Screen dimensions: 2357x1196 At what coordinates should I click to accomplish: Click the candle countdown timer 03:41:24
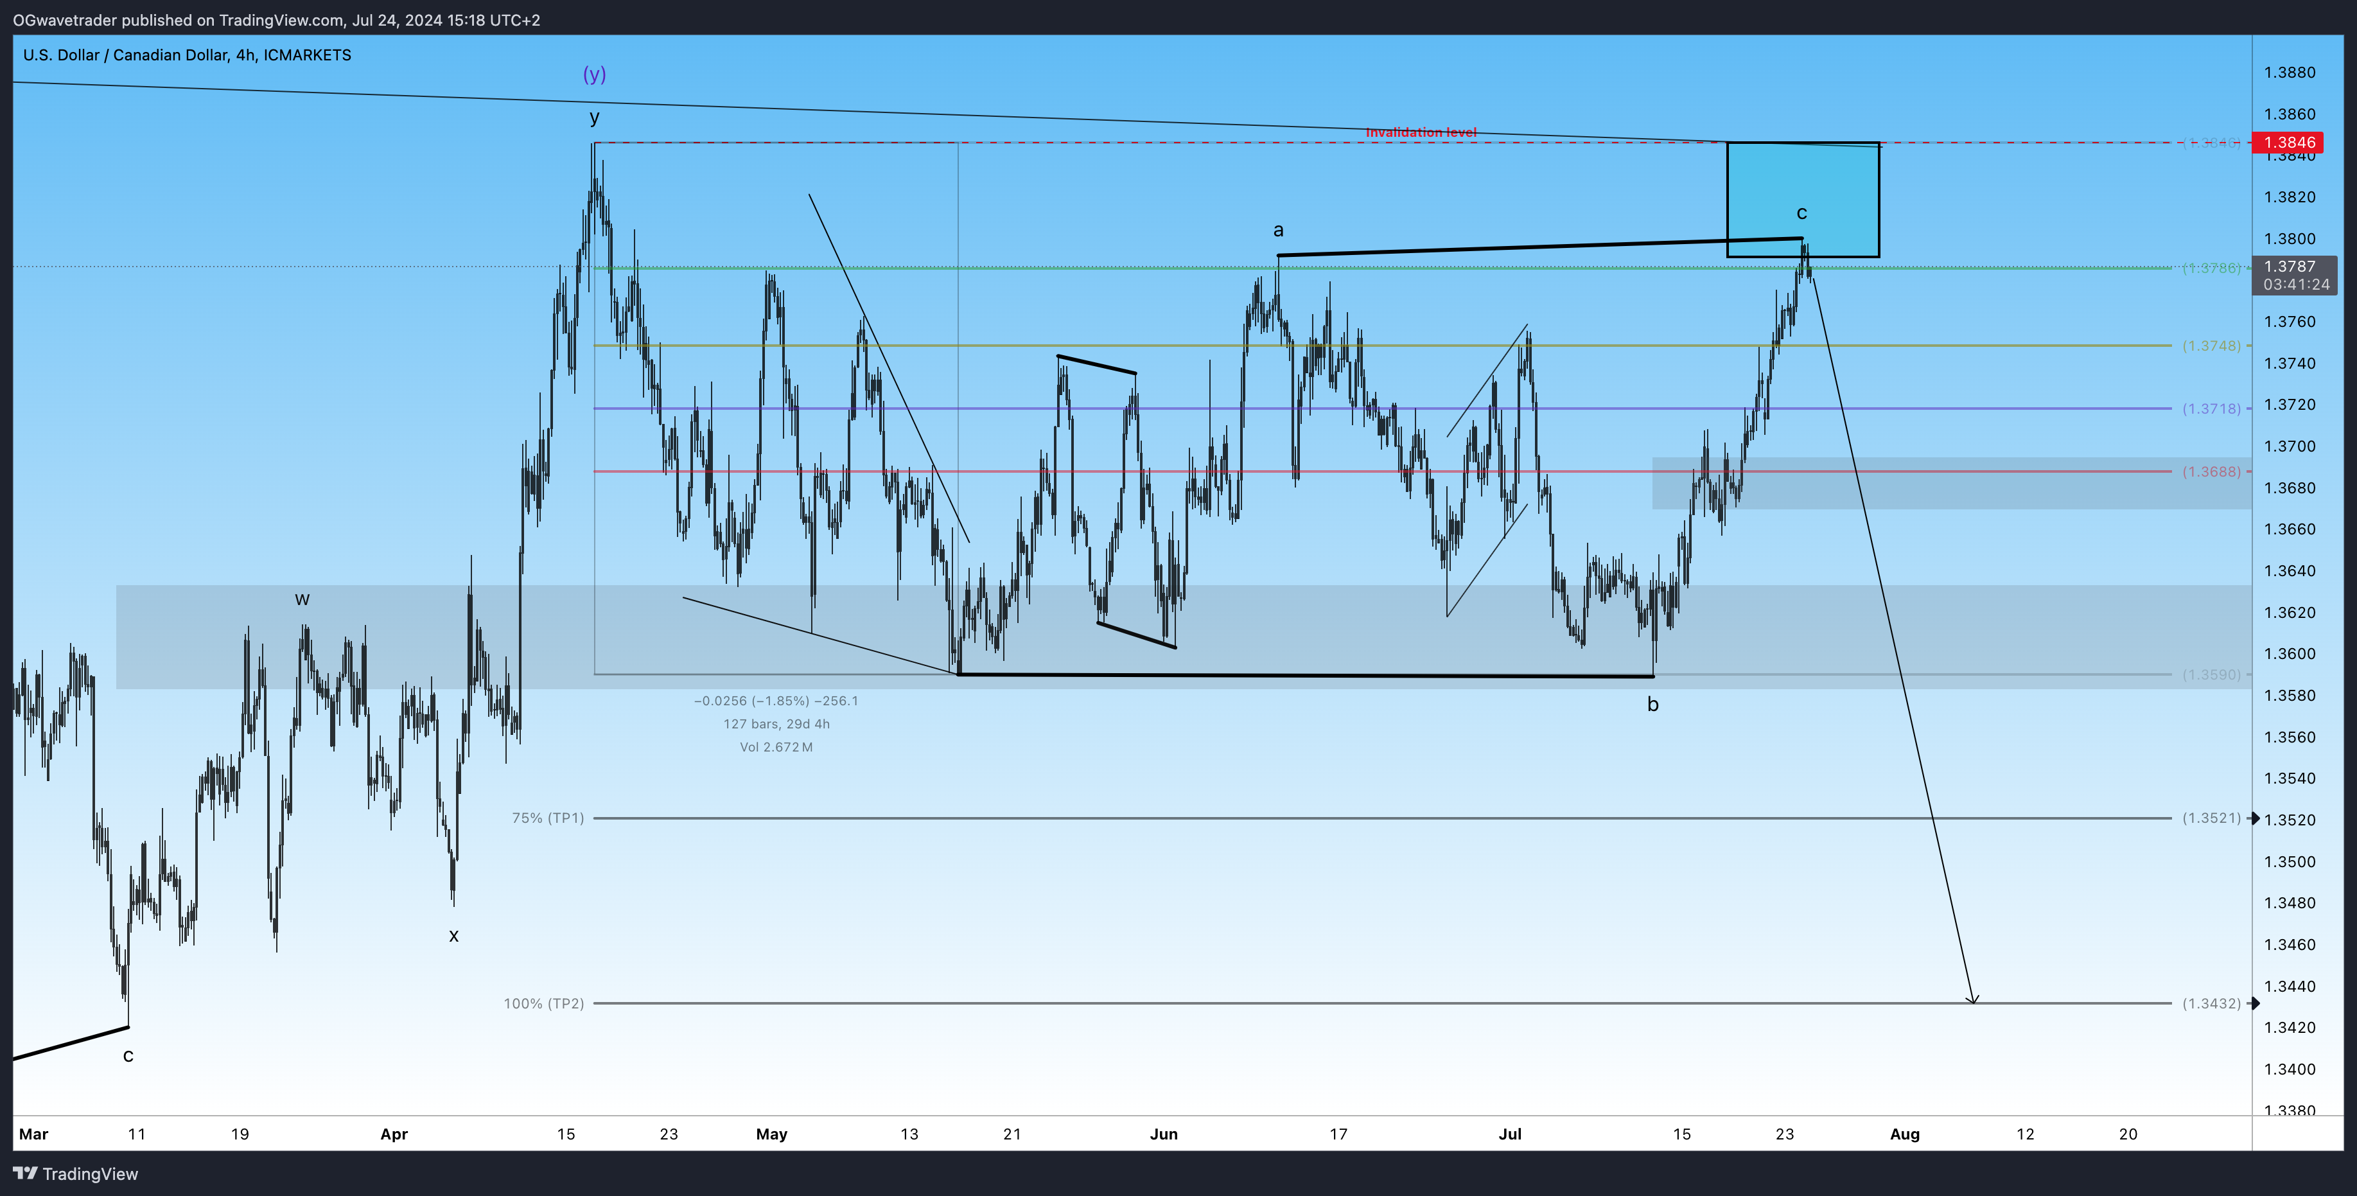[2297, 285]
